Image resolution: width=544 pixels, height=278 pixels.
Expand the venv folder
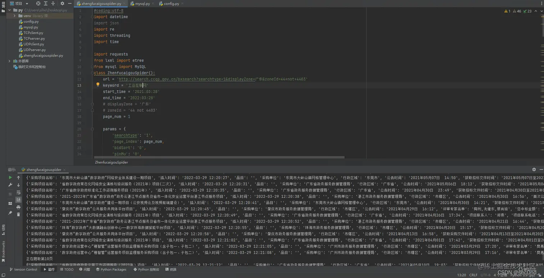tap(15, 16)
